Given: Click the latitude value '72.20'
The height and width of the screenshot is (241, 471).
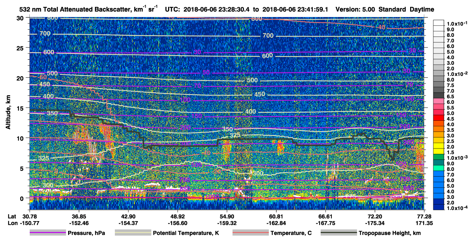Looking at the screenshot, I should pyautogui.click(x=375, y=216).
